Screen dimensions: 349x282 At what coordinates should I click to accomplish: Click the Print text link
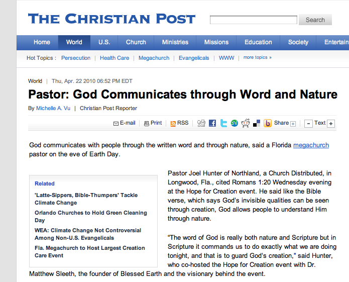click(156, 123)
